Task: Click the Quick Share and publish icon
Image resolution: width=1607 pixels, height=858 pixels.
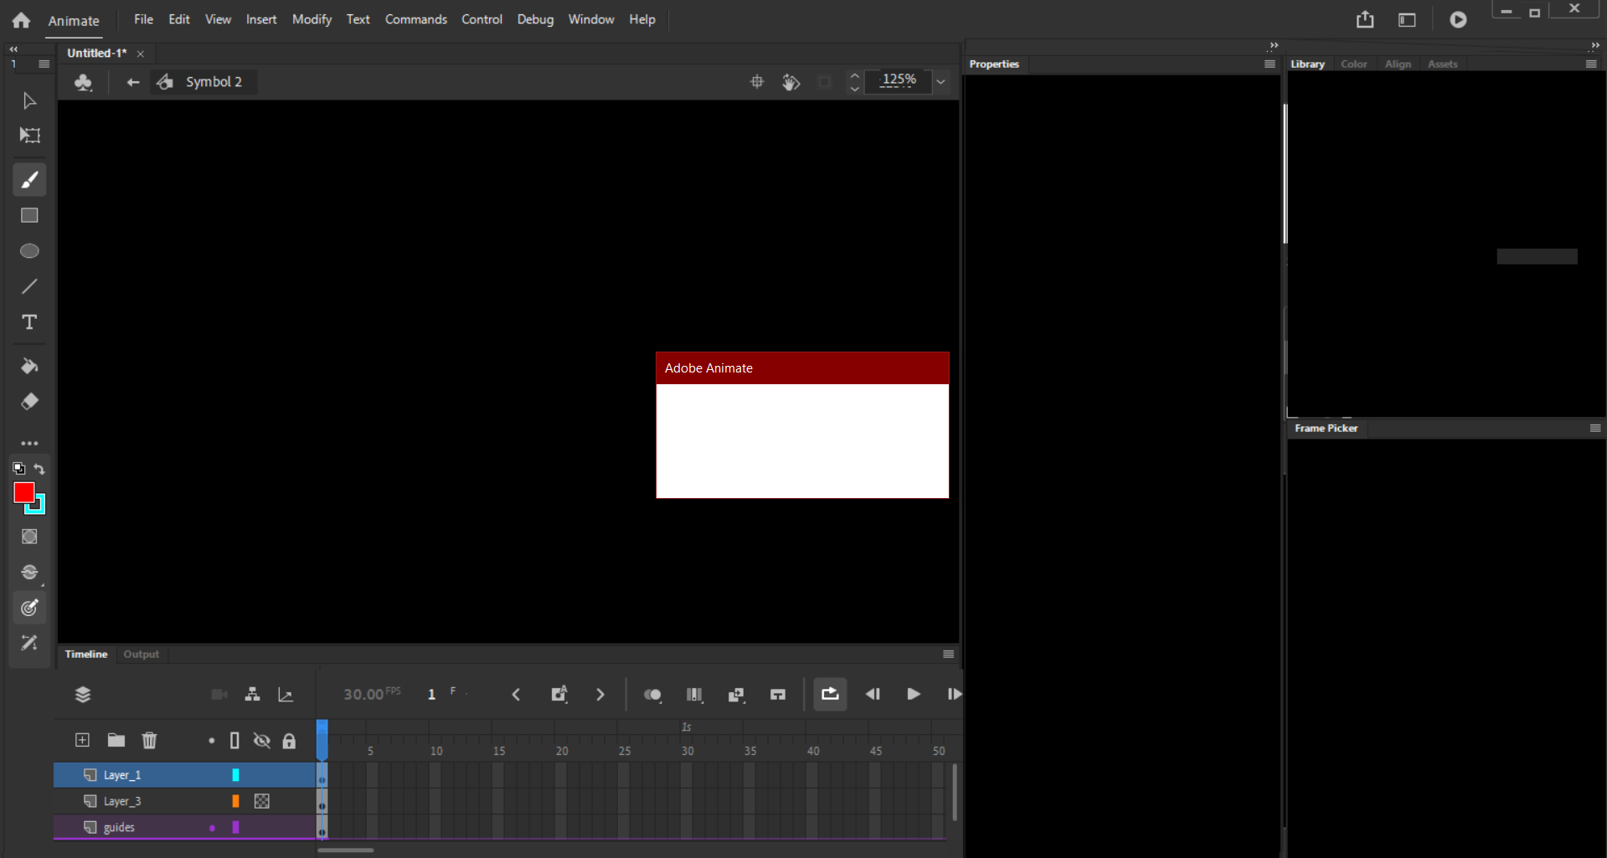Action: click(1365, 19)
